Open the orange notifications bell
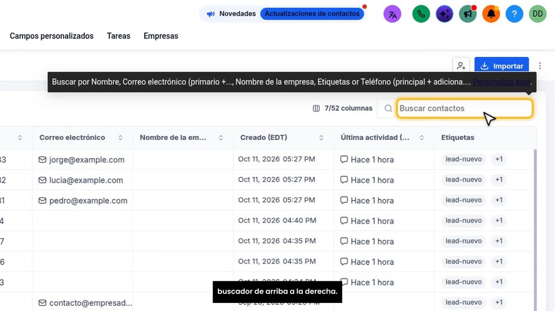This screenshot has width=555, height=311. [491, 14]
